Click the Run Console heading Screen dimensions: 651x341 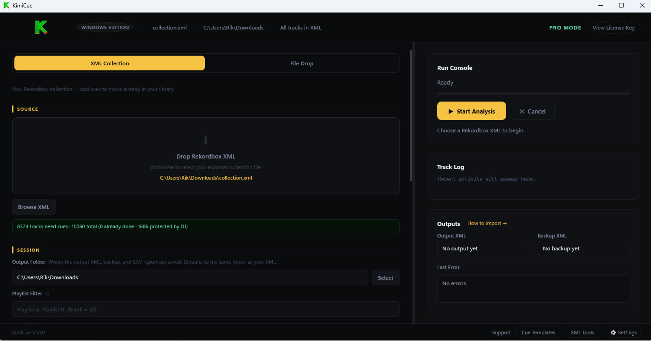(455, 68)
